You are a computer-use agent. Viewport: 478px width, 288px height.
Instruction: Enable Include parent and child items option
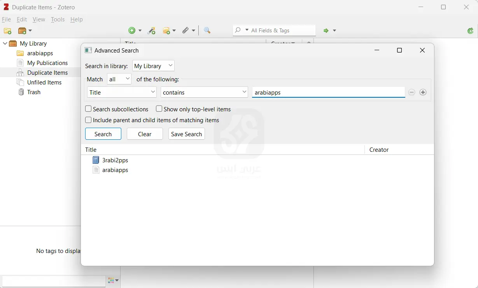pos(88,120)
